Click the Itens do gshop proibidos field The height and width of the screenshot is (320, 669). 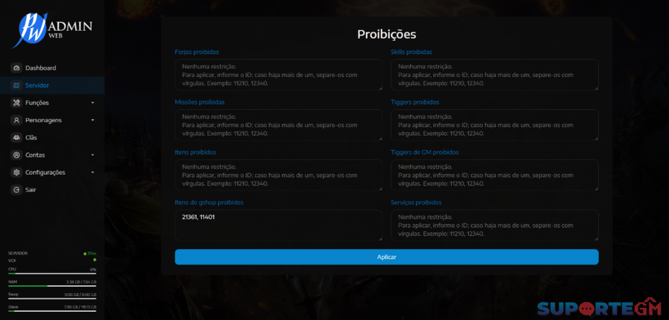point(278,225)
